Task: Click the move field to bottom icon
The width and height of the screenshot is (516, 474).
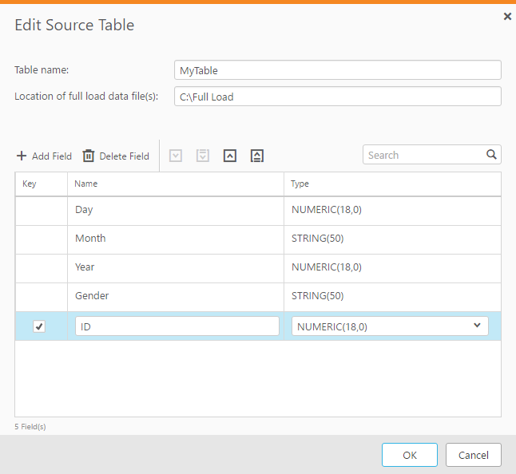Action: pyautogui.click(x=203, y=156)
